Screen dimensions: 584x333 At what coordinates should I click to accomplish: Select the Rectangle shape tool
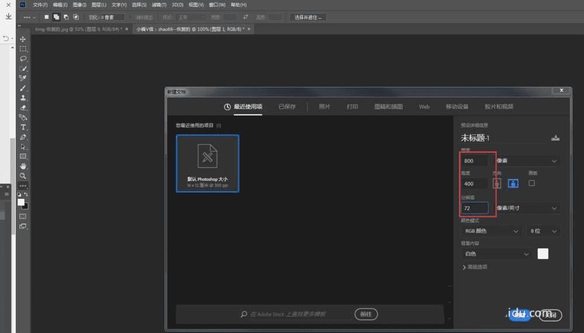click(23, 156)
